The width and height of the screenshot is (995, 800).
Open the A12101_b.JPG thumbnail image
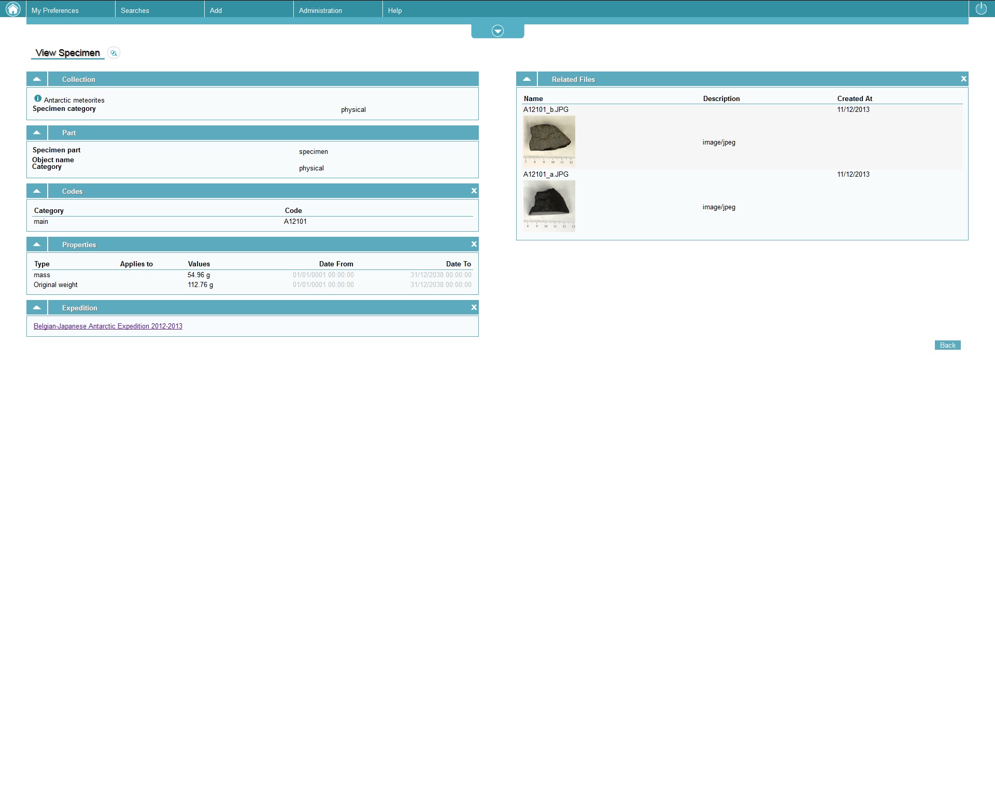pyautogui.click(x=549, y=141)
